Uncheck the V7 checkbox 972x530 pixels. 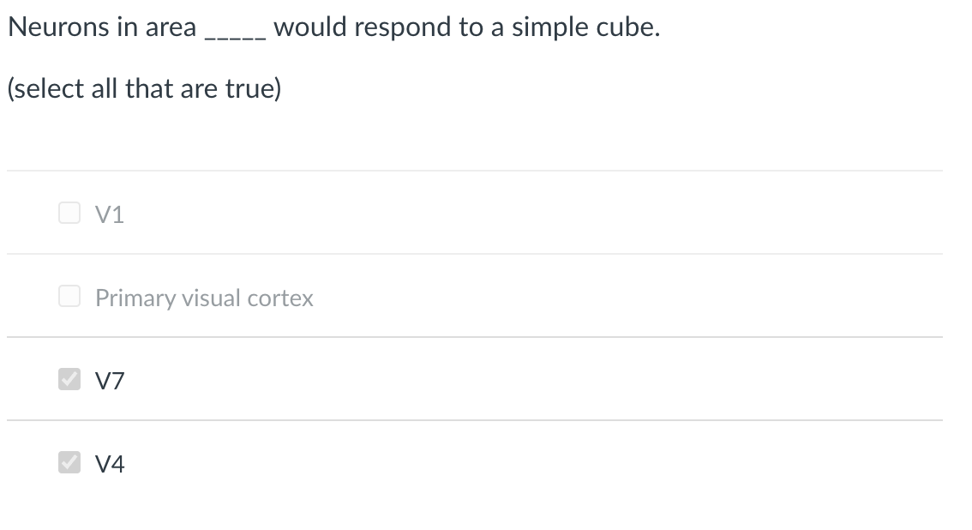[69, 379]
